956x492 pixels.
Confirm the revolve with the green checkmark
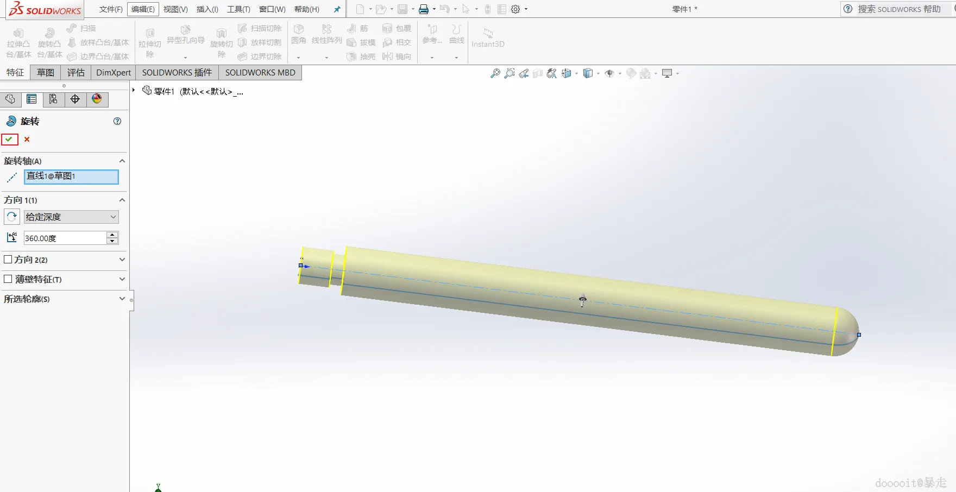coord(9,140)
